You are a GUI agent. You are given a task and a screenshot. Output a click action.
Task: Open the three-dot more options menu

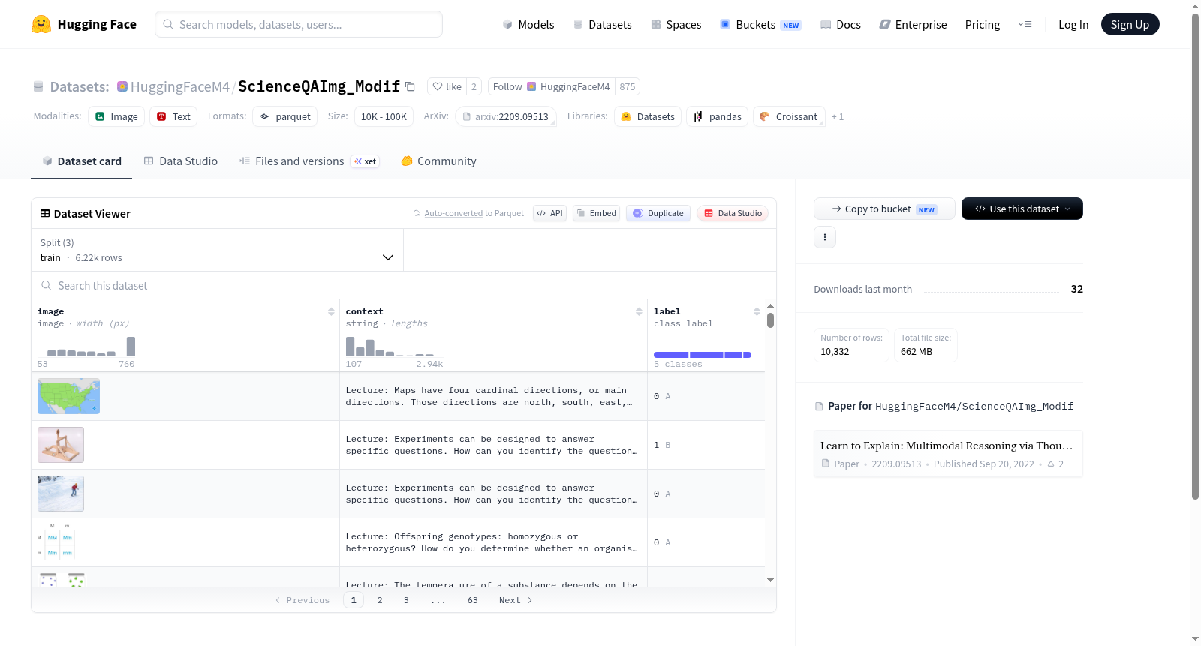[x=825, y=237]
